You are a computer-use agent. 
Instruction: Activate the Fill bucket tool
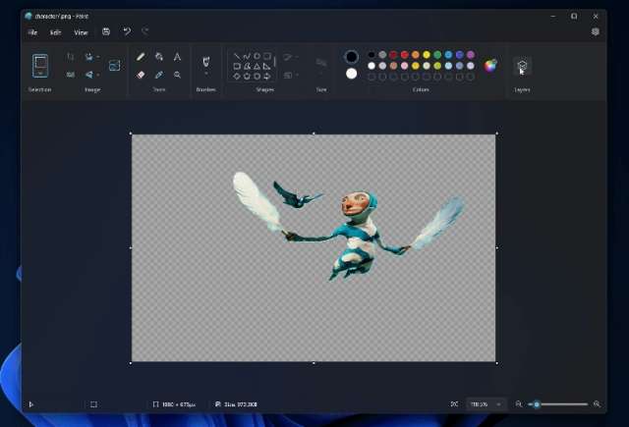tap(159, 57)
